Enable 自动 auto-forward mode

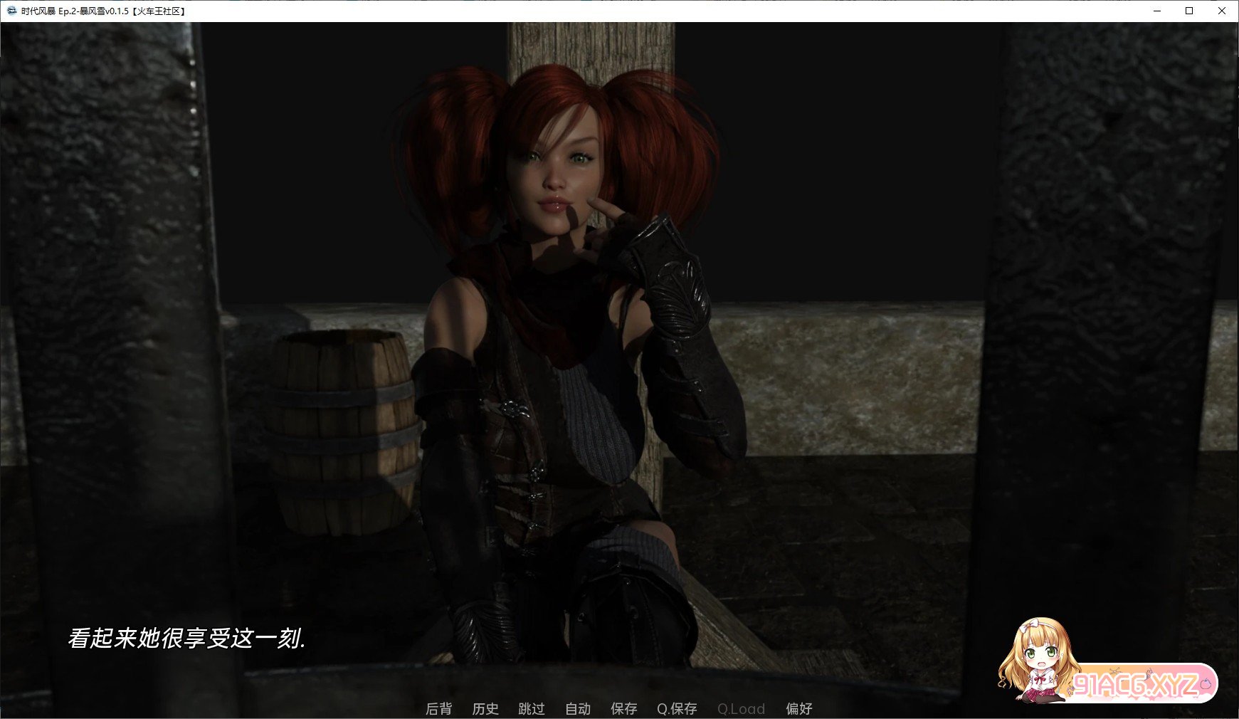578,708
